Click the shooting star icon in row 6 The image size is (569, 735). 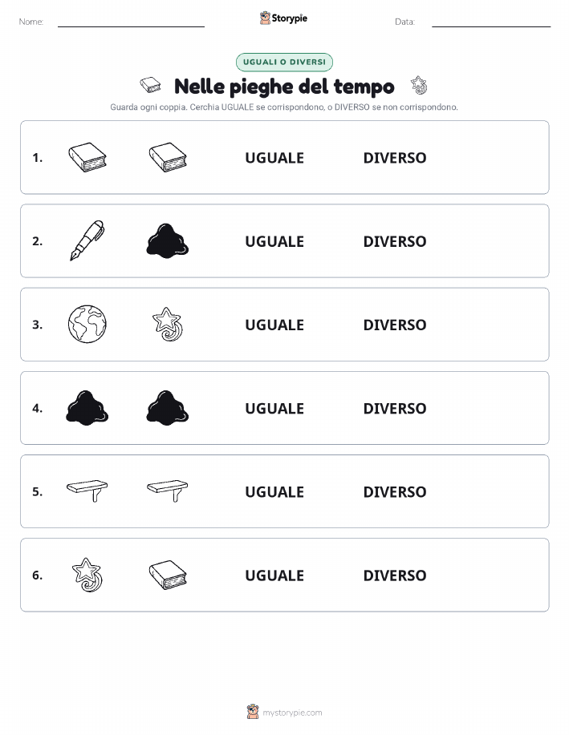87,575
